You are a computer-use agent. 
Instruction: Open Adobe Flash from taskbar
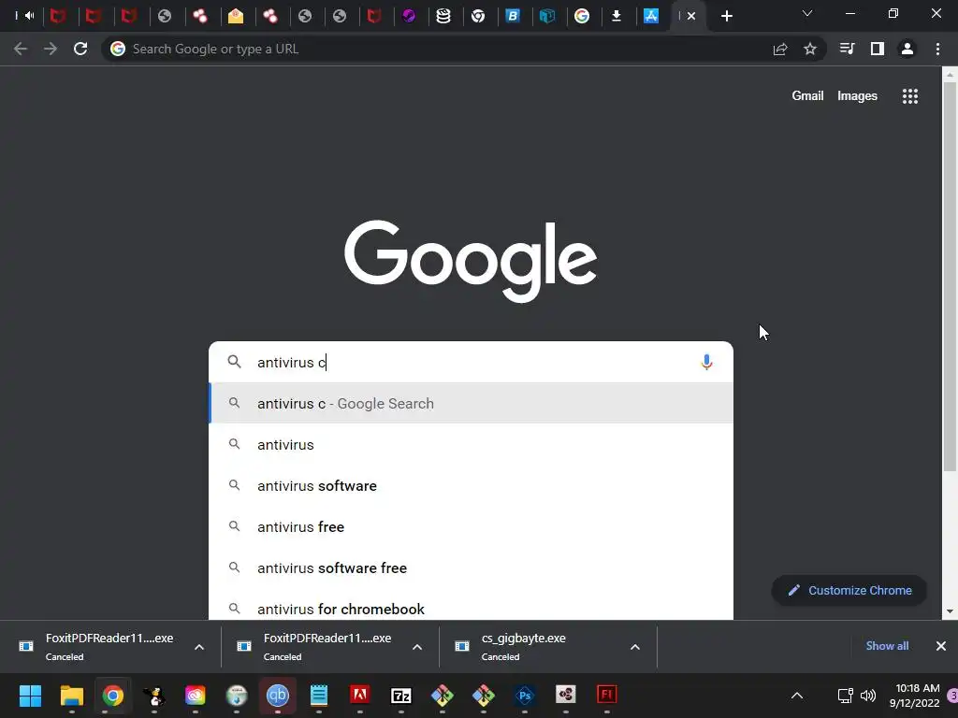[606, 695]
